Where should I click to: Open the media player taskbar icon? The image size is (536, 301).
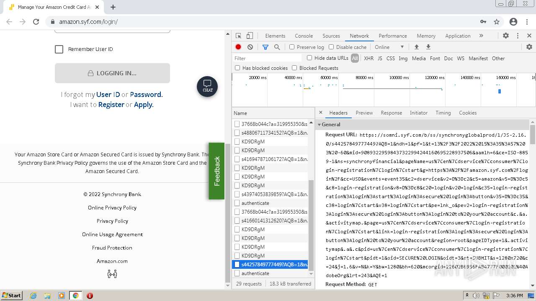click(x=62, y=296)
